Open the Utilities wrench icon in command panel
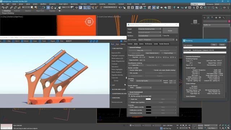231x130 pixels. 224,18
